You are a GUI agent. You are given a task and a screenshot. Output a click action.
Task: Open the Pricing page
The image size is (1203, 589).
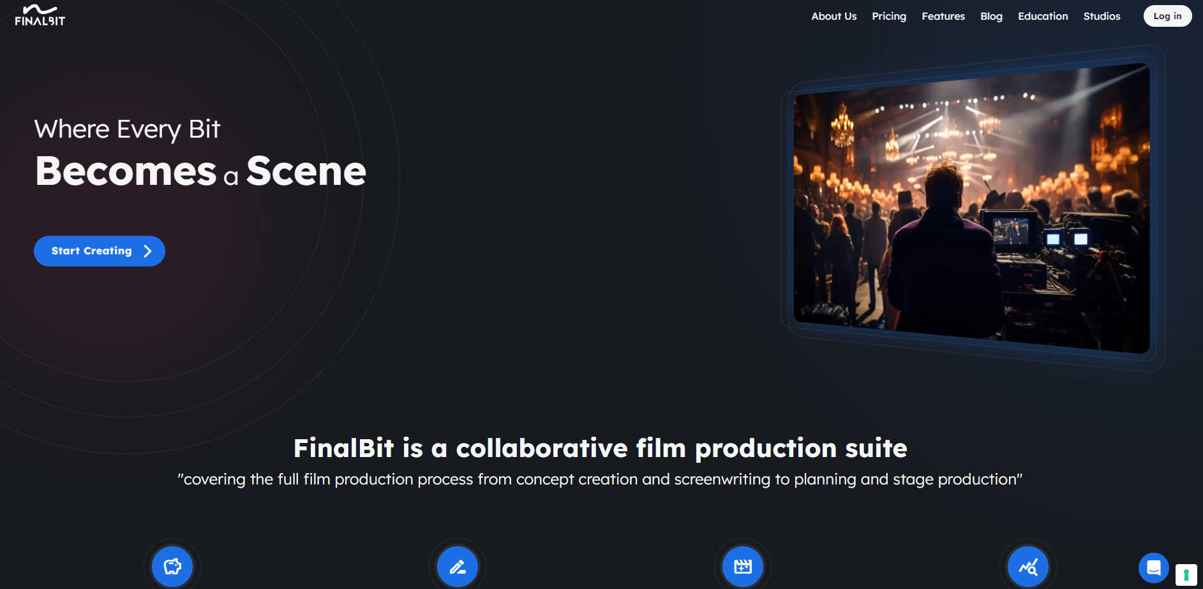pyautogui.click(x=889, y=16)
